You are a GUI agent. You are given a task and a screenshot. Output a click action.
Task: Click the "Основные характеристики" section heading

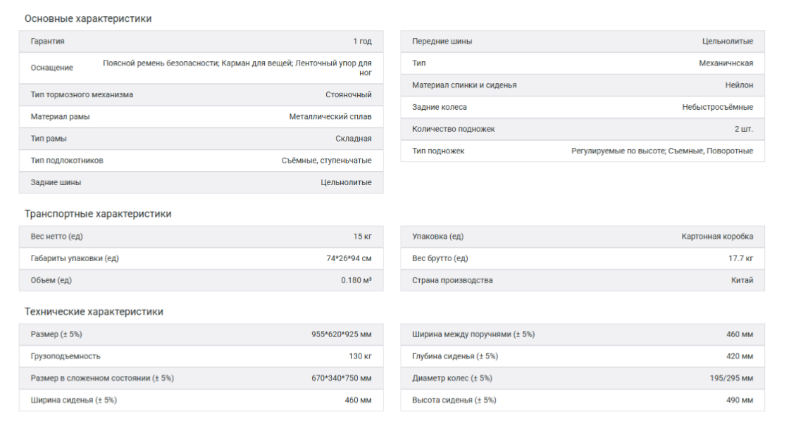pos(88,19)
